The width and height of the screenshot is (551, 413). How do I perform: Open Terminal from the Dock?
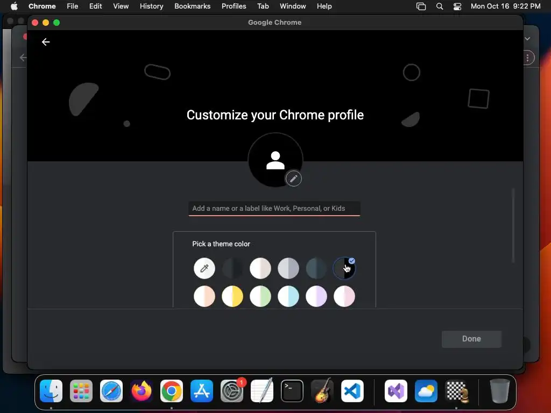pos(292,391)
